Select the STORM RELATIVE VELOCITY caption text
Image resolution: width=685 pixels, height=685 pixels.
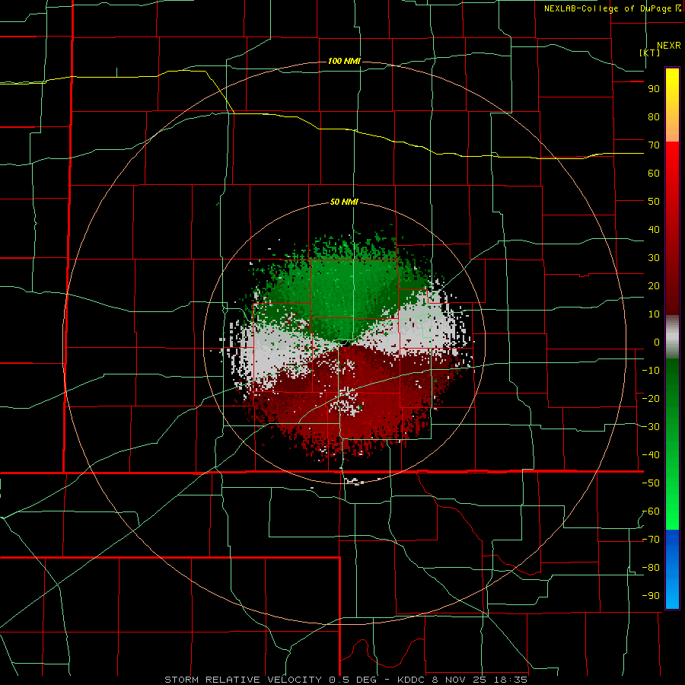pos(243,680)
